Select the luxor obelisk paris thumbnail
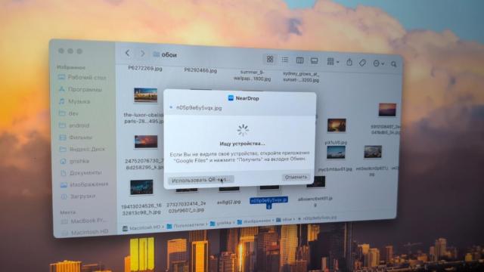The width and height of the screenshot is (484, 272). pos(145,95)
